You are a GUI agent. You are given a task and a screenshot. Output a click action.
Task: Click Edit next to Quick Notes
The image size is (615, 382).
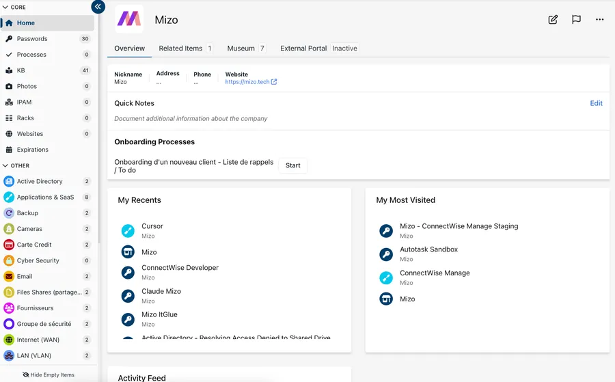(596, 103)
